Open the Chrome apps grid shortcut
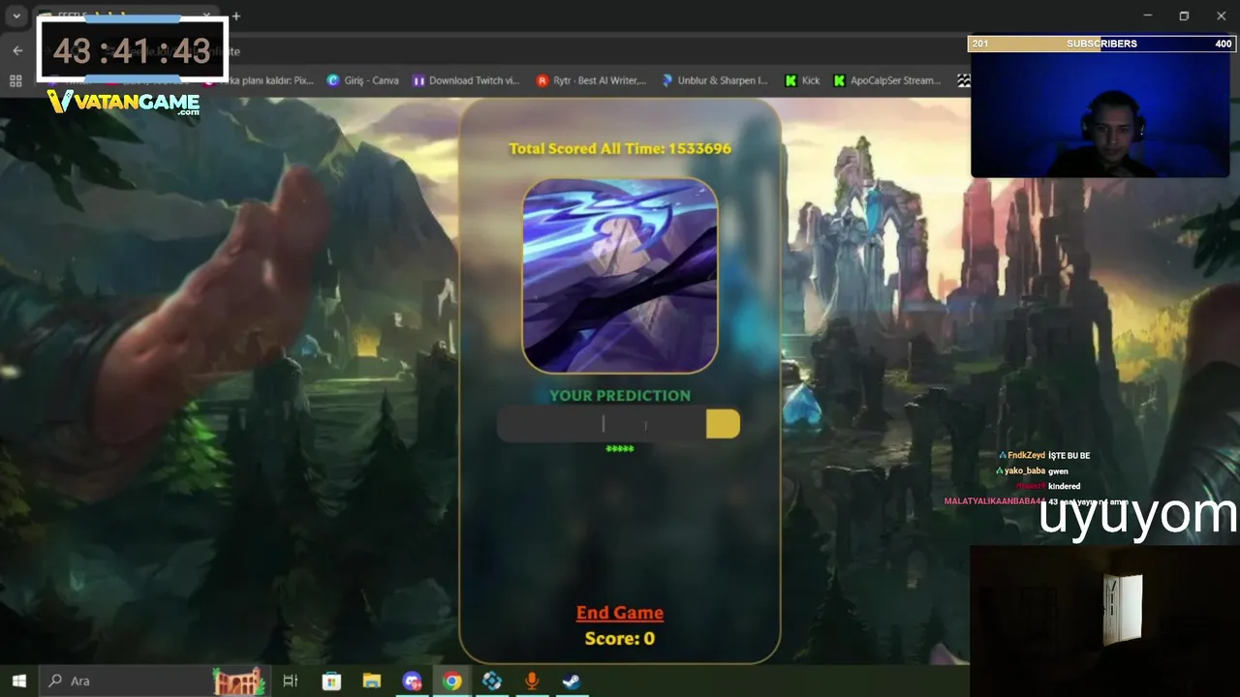The width and height of the screenshot is (1240, 697). click(15, 80)
